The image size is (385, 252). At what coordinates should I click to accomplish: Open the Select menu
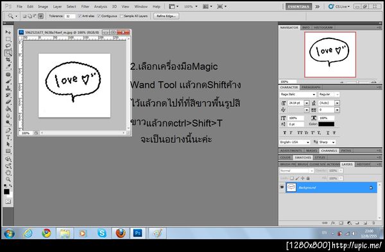(x=71, y=6)
